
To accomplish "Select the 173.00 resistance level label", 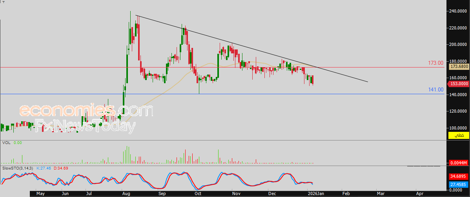I will [435, 63].
